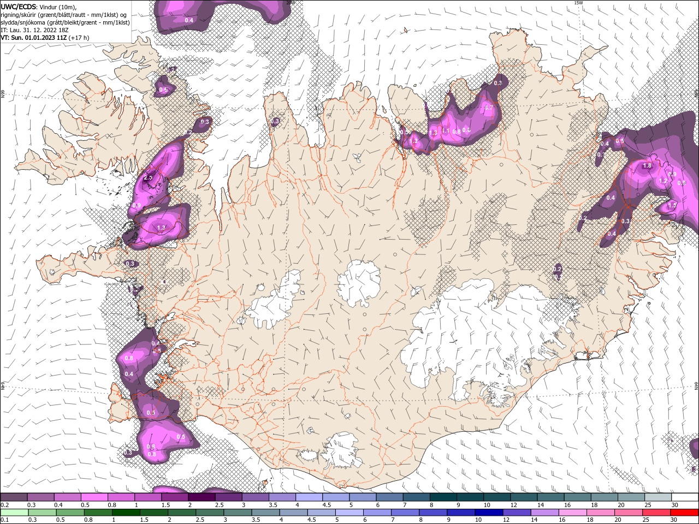
Task: Select the valid time line 'VT: Sun. 01.01.2023 11Z'
Action: [34, 38]
